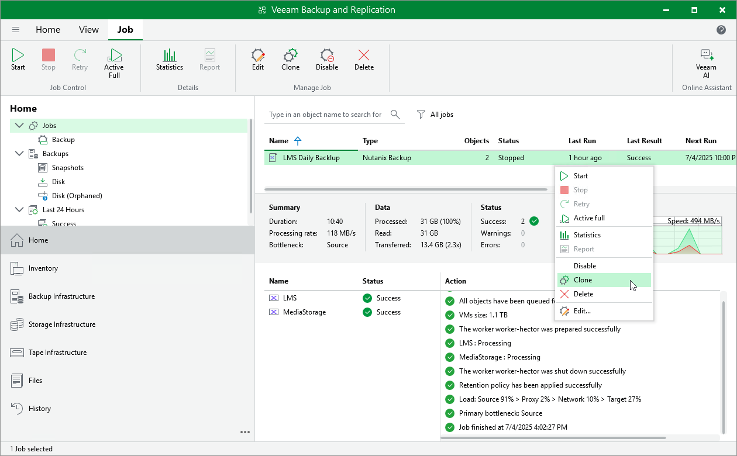Click the Clone icon in ribbon toolbar
Screen dimensions: 737x456
[x=290, y=60]
